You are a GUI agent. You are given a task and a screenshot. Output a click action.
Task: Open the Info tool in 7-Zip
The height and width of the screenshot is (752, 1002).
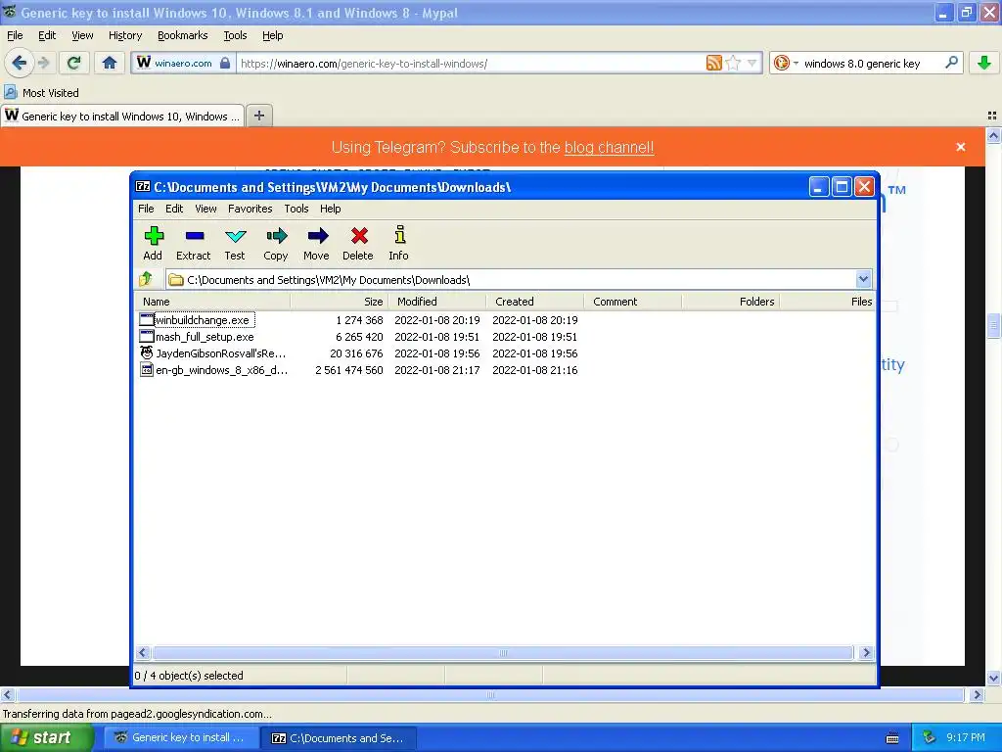(399, 243)
